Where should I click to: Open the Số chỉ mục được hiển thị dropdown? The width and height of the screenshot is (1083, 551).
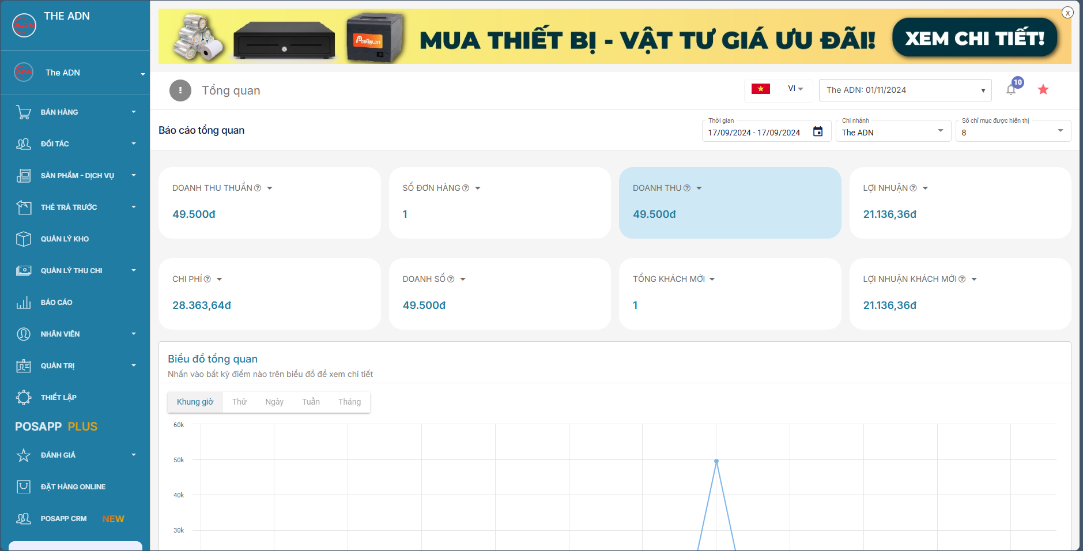pos(1013,131)
